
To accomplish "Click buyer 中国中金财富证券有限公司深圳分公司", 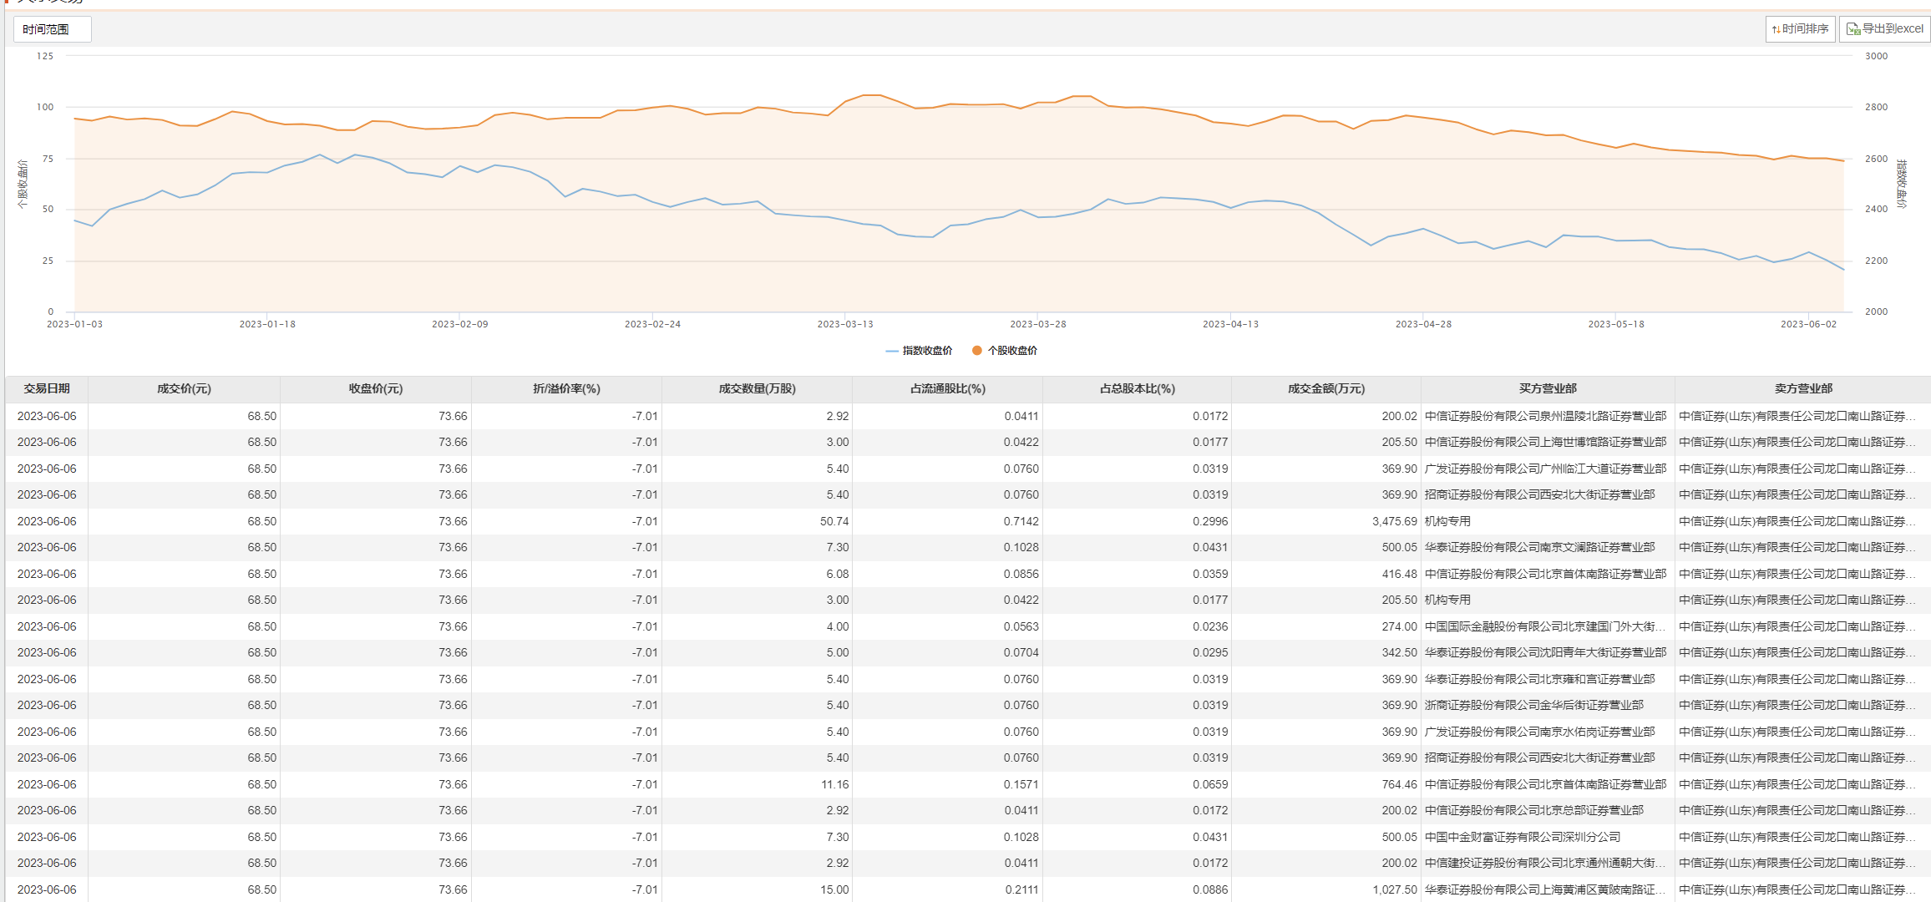I will [1522, 837].
